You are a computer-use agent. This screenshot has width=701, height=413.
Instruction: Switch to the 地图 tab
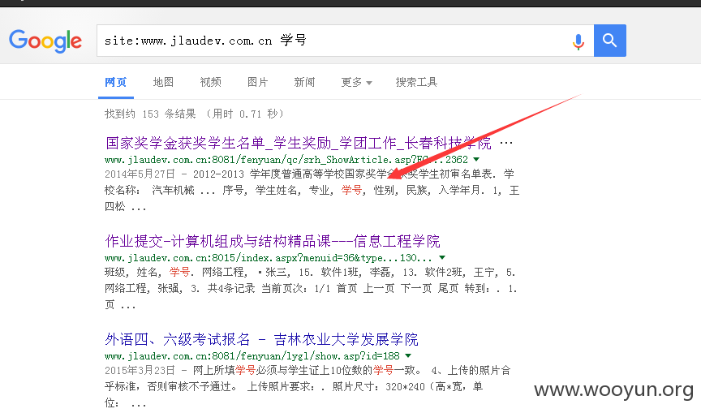point(163,82)
